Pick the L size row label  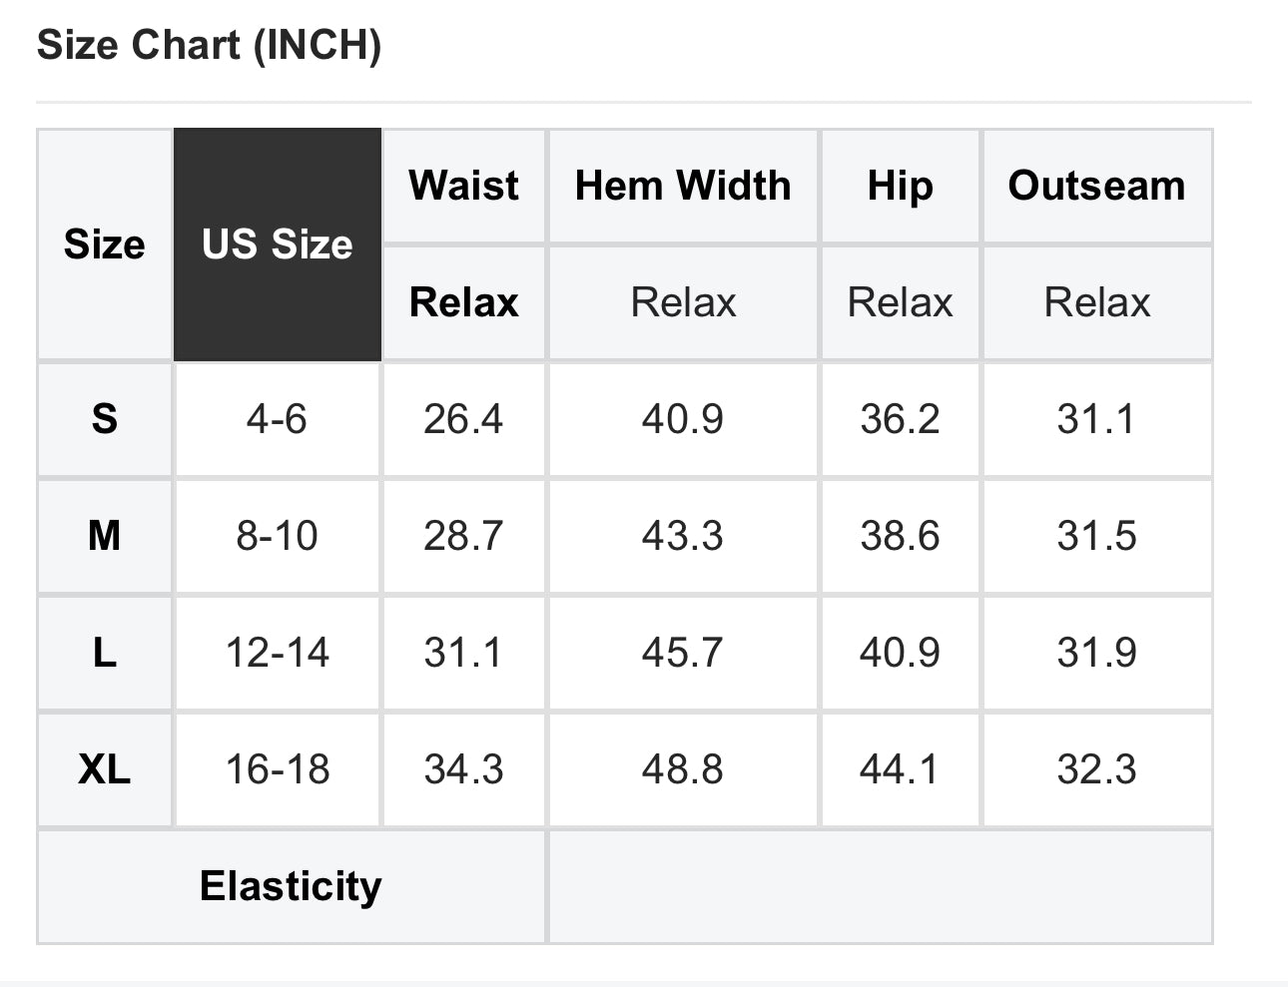(104, 653)
